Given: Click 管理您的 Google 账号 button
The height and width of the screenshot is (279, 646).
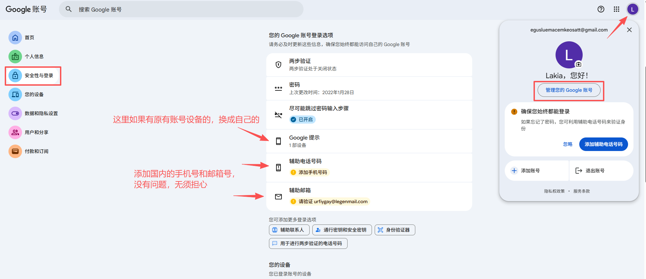Looking at the screenshot, I should pos(569,90).
